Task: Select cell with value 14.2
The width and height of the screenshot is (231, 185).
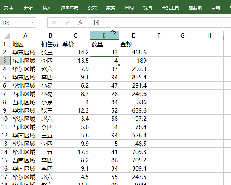Action: tap(75, 52)
